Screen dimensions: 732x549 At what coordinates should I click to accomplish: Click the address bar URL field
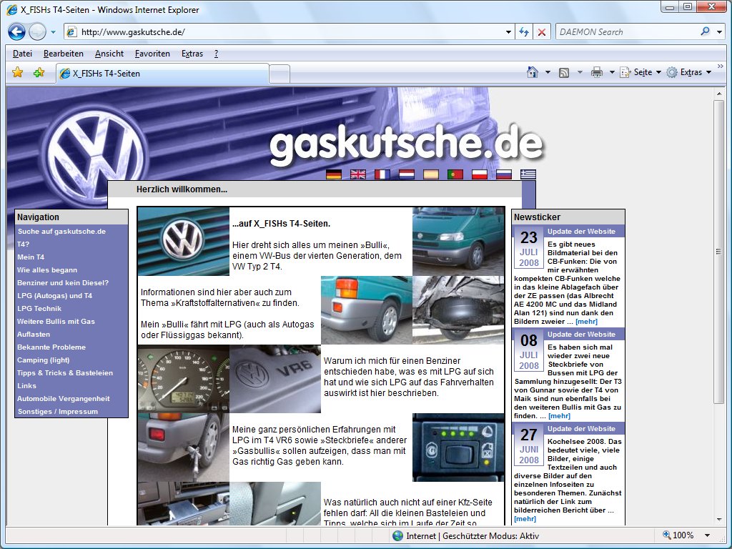click(284, 32)
